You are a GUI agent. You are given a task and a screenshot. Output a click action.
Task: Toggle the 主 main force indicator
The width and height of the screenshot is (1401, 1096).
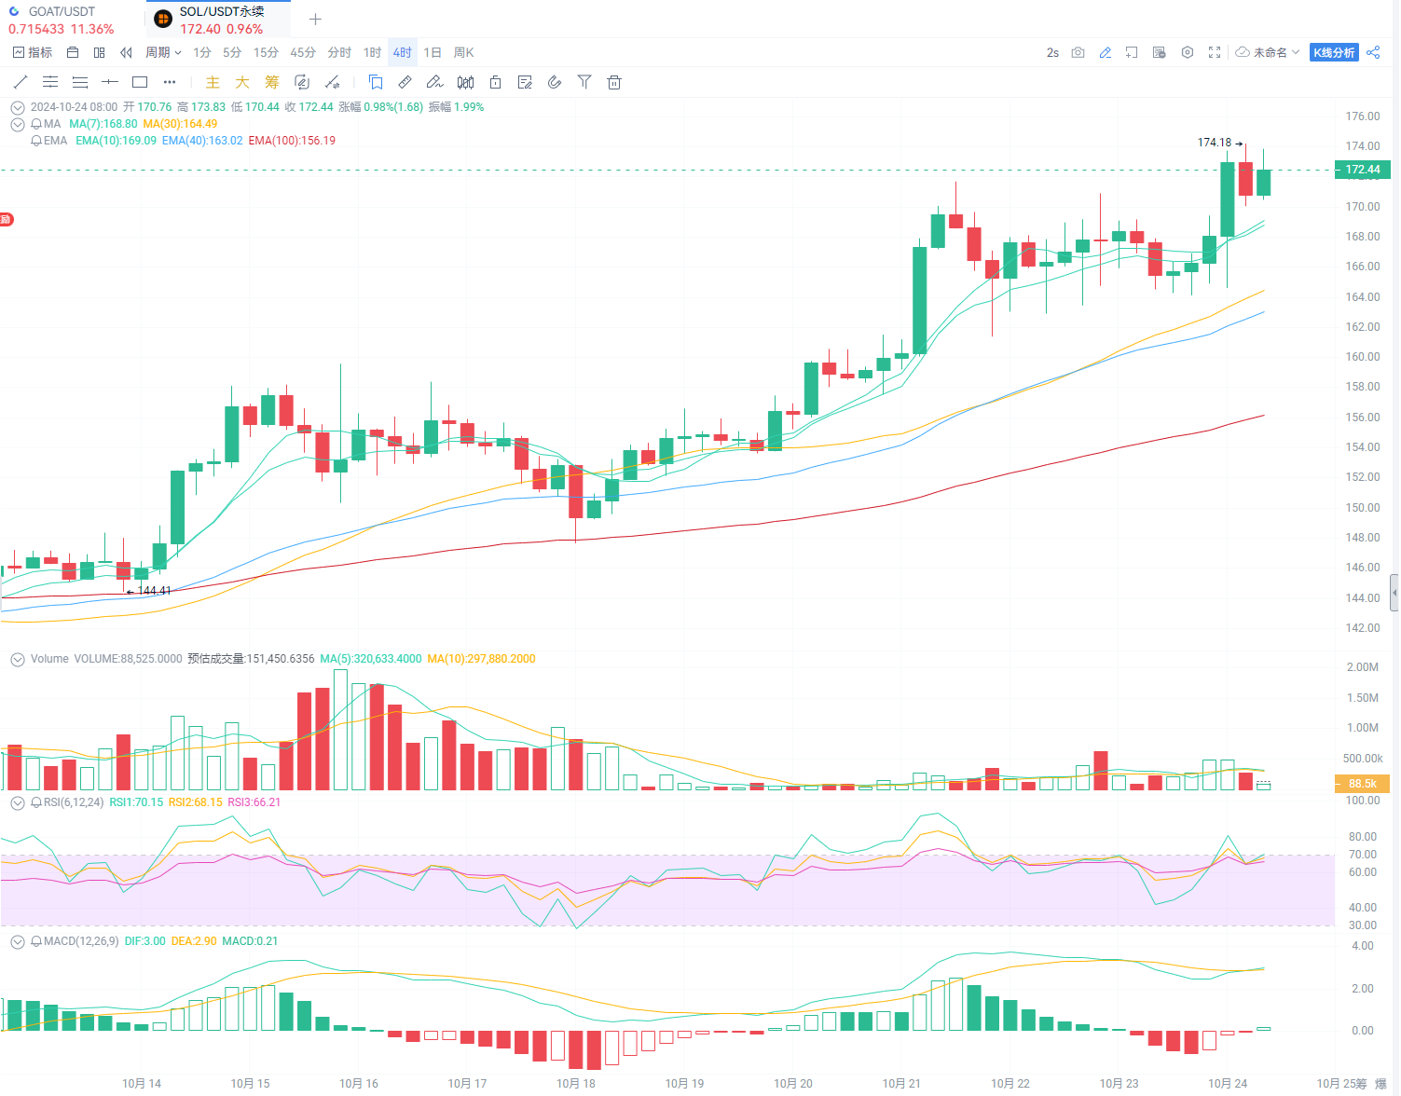coord(213,82)
